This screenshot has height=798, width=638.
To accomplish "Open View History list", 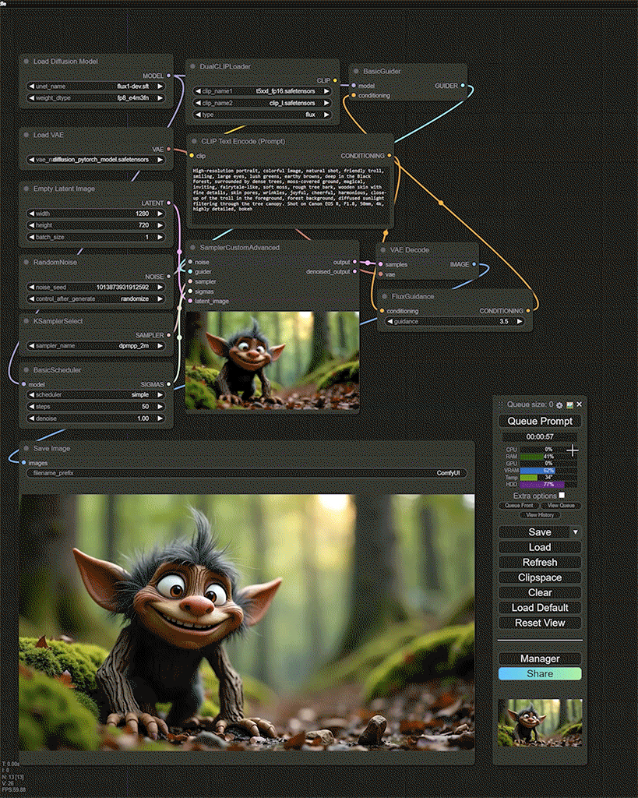I will [x=540, y=515].
